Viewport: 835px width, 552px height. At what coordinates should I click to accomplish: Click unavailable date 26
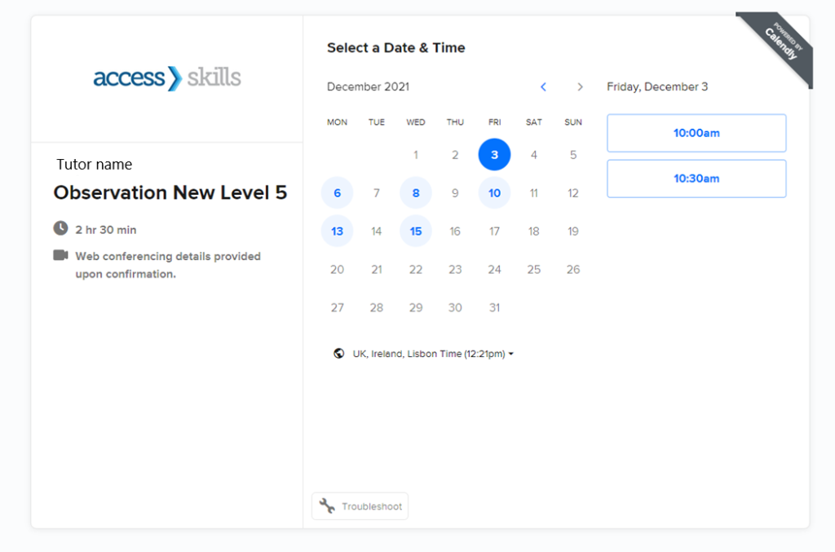click(x=573, y=270)
